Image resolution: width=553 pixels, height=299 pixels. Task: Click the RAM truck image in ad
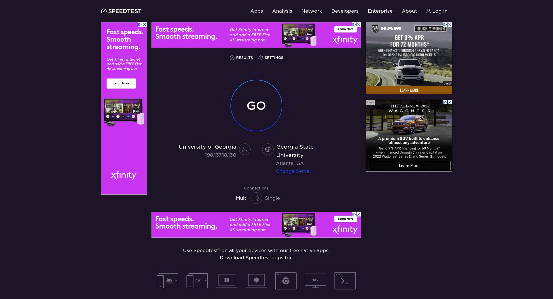pyautogui.click(x=409, y=71)
